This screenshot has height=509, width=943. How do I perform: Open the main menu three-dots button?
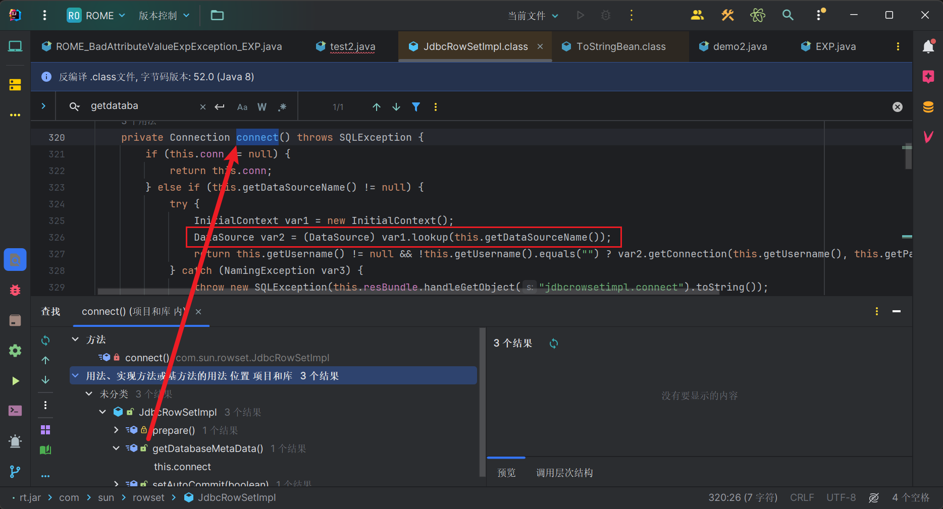point(44,15)
